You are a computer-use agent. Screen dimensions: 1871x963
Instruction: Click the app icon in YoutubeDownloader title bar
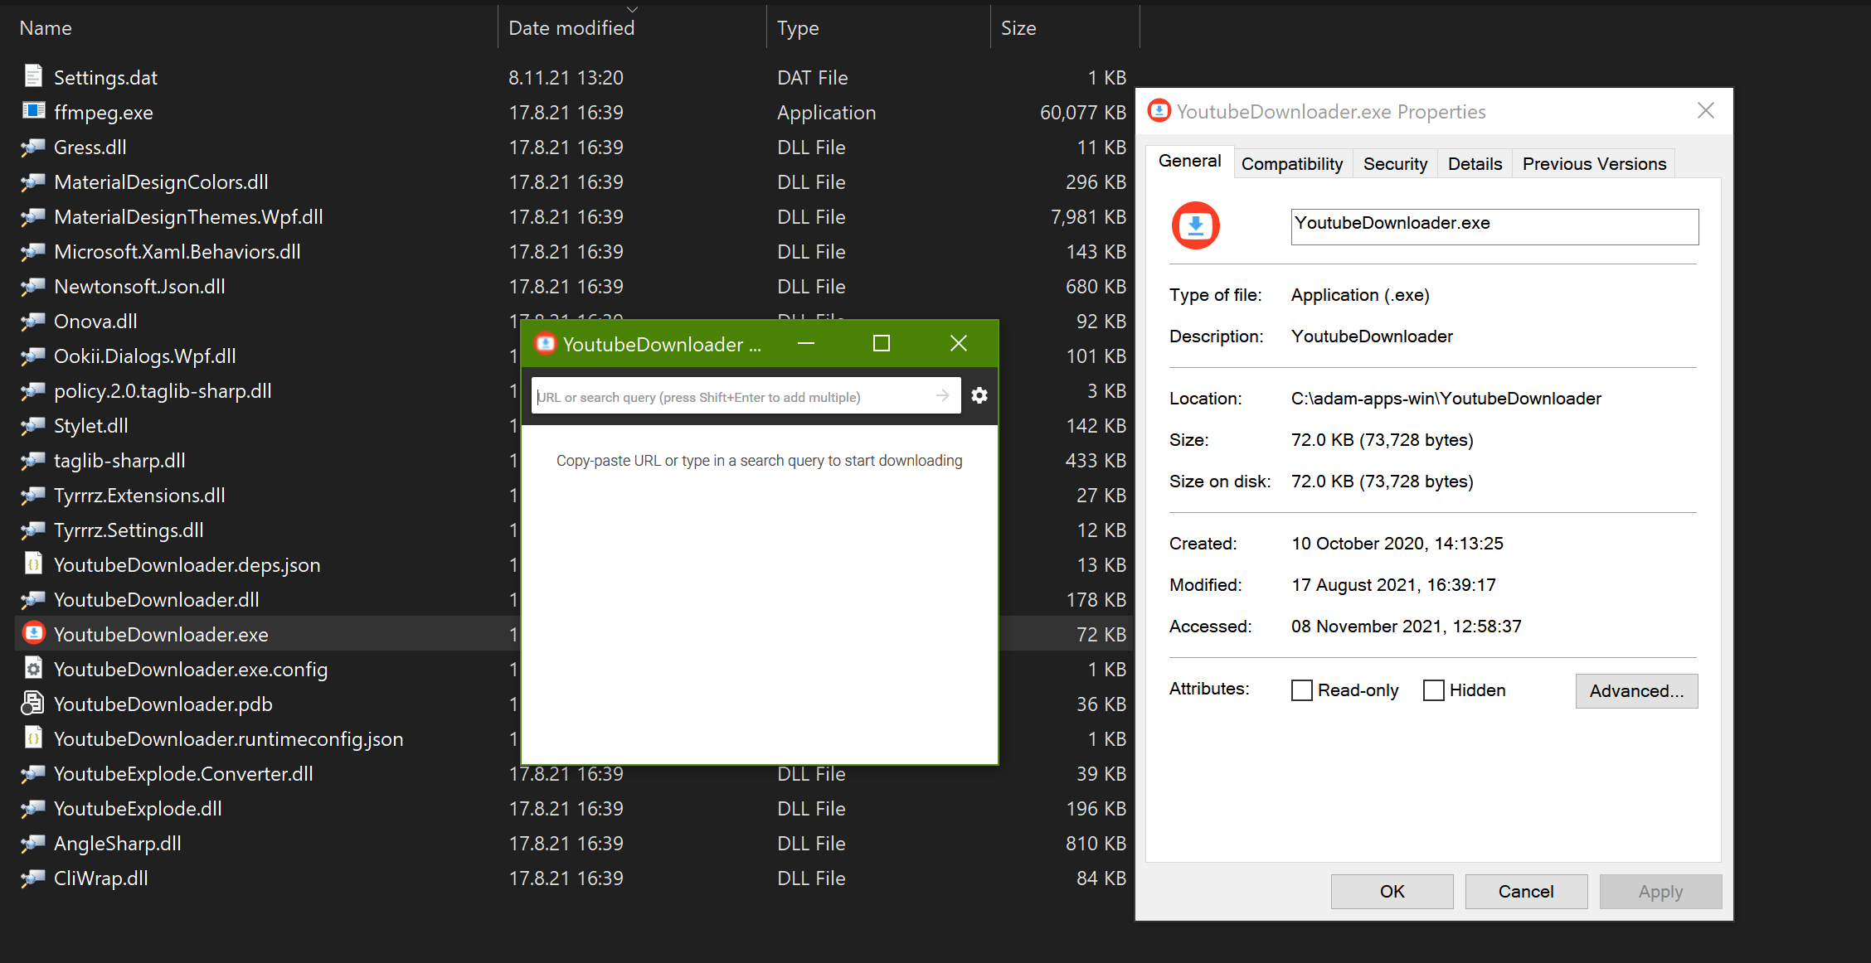545,343
